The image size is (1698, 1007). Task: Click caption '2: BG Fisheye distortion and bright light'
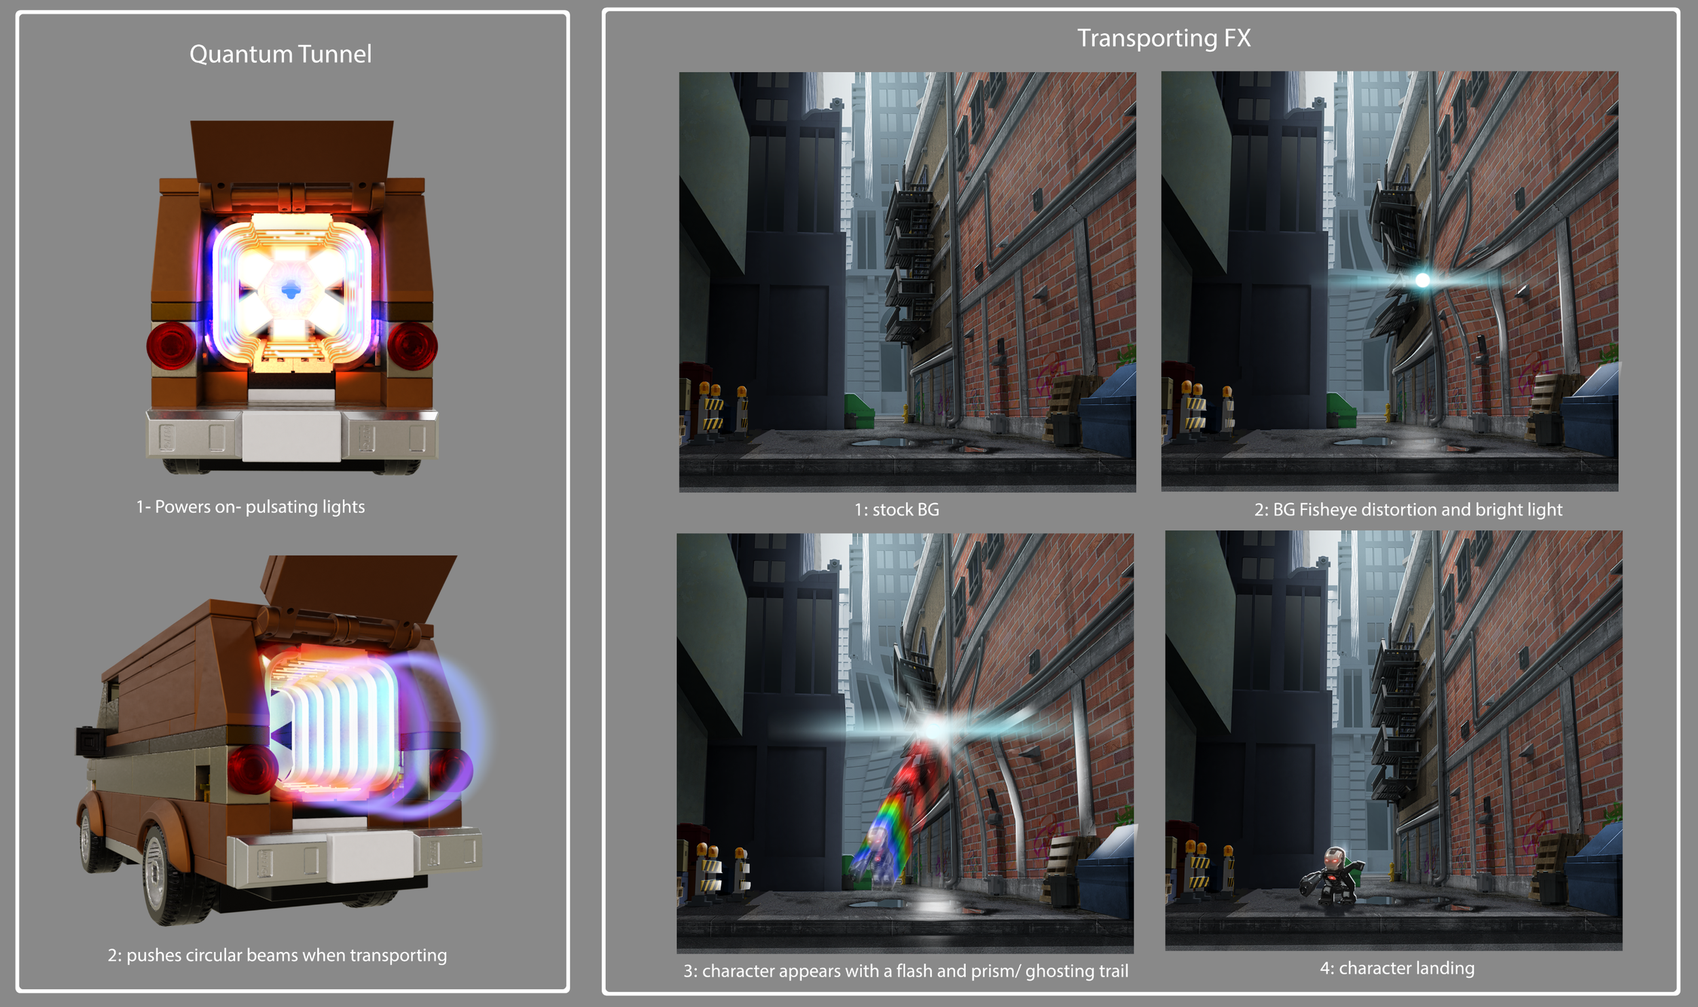click(1408, 509)
